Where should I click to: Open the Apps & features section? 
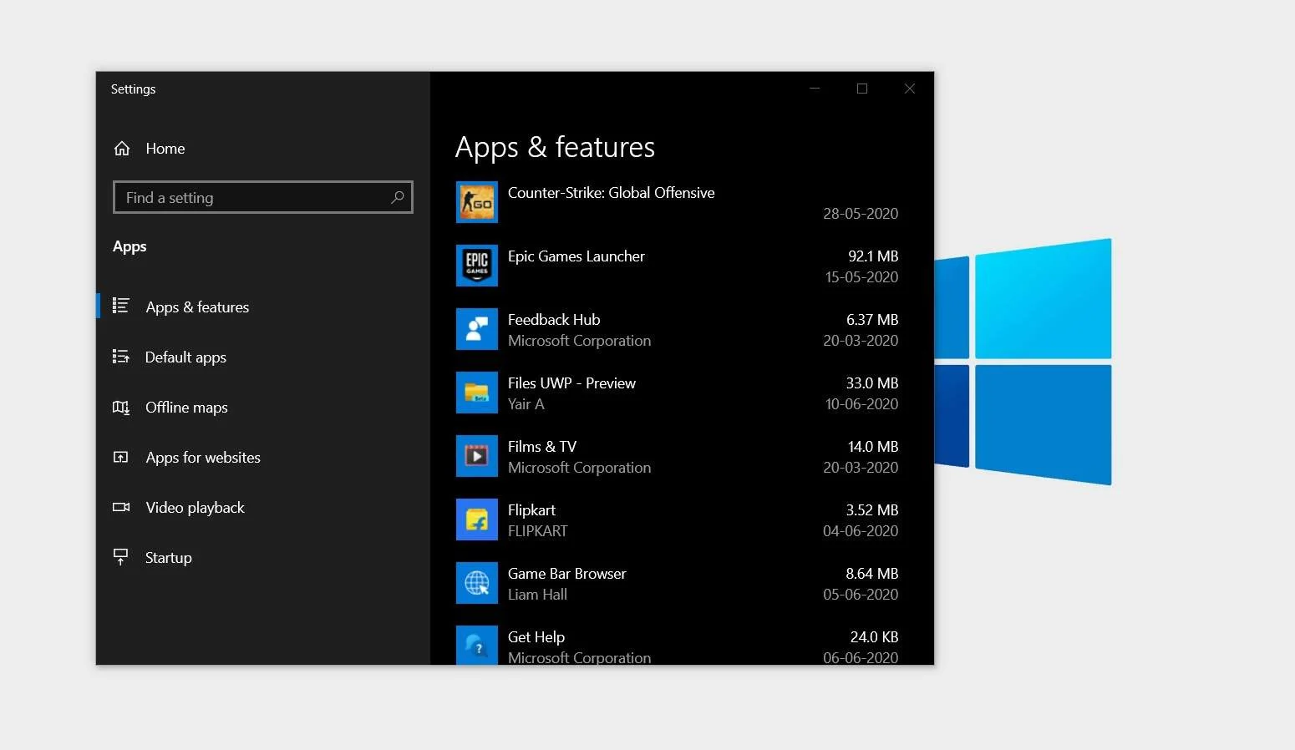click(197, 307)
